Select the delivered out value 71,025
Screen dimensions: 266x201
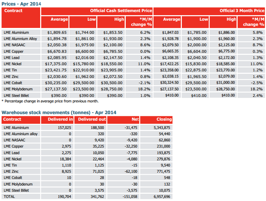pyautogui.click(x=98, y=171)
